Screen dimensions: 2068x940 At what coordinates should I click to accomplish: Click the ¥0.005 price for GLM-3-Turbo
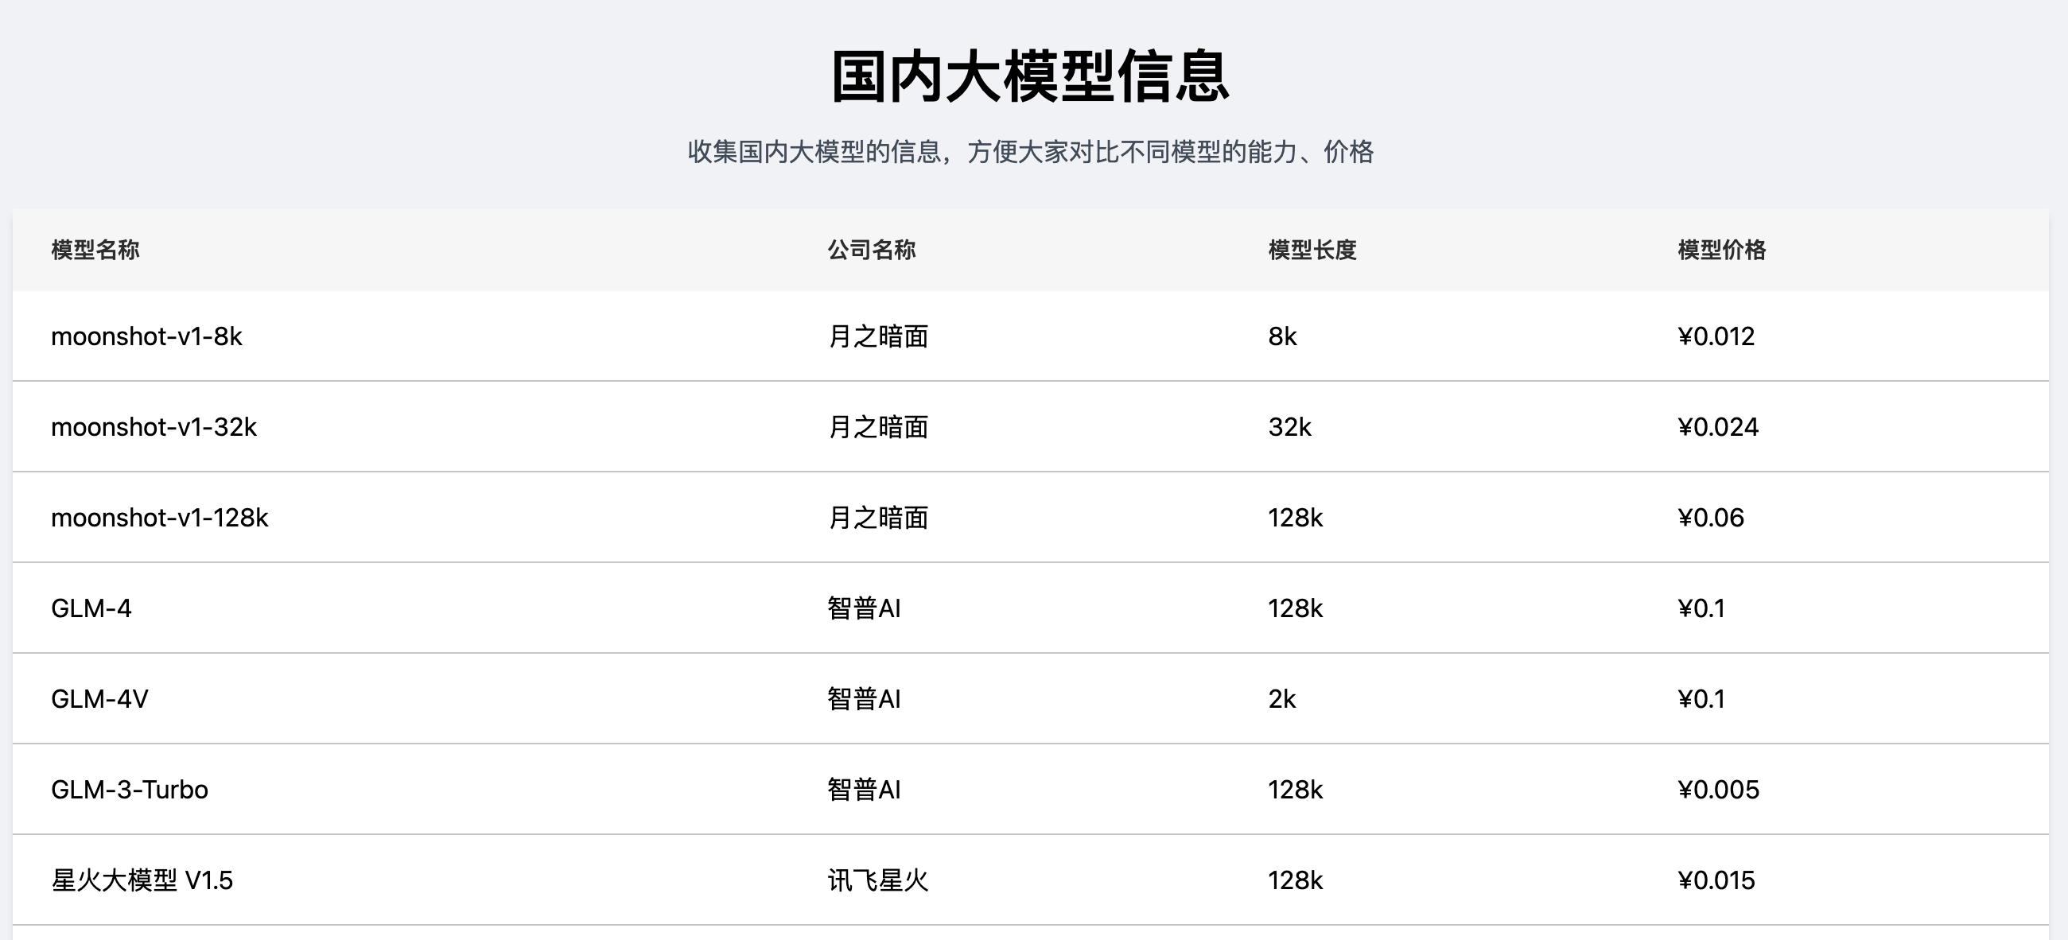[x=1719, y=790]
